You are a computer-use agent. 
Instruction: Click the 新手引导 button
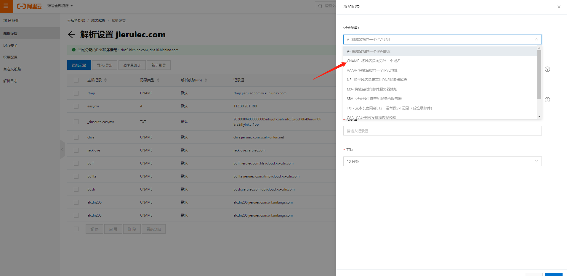[159, 65]
